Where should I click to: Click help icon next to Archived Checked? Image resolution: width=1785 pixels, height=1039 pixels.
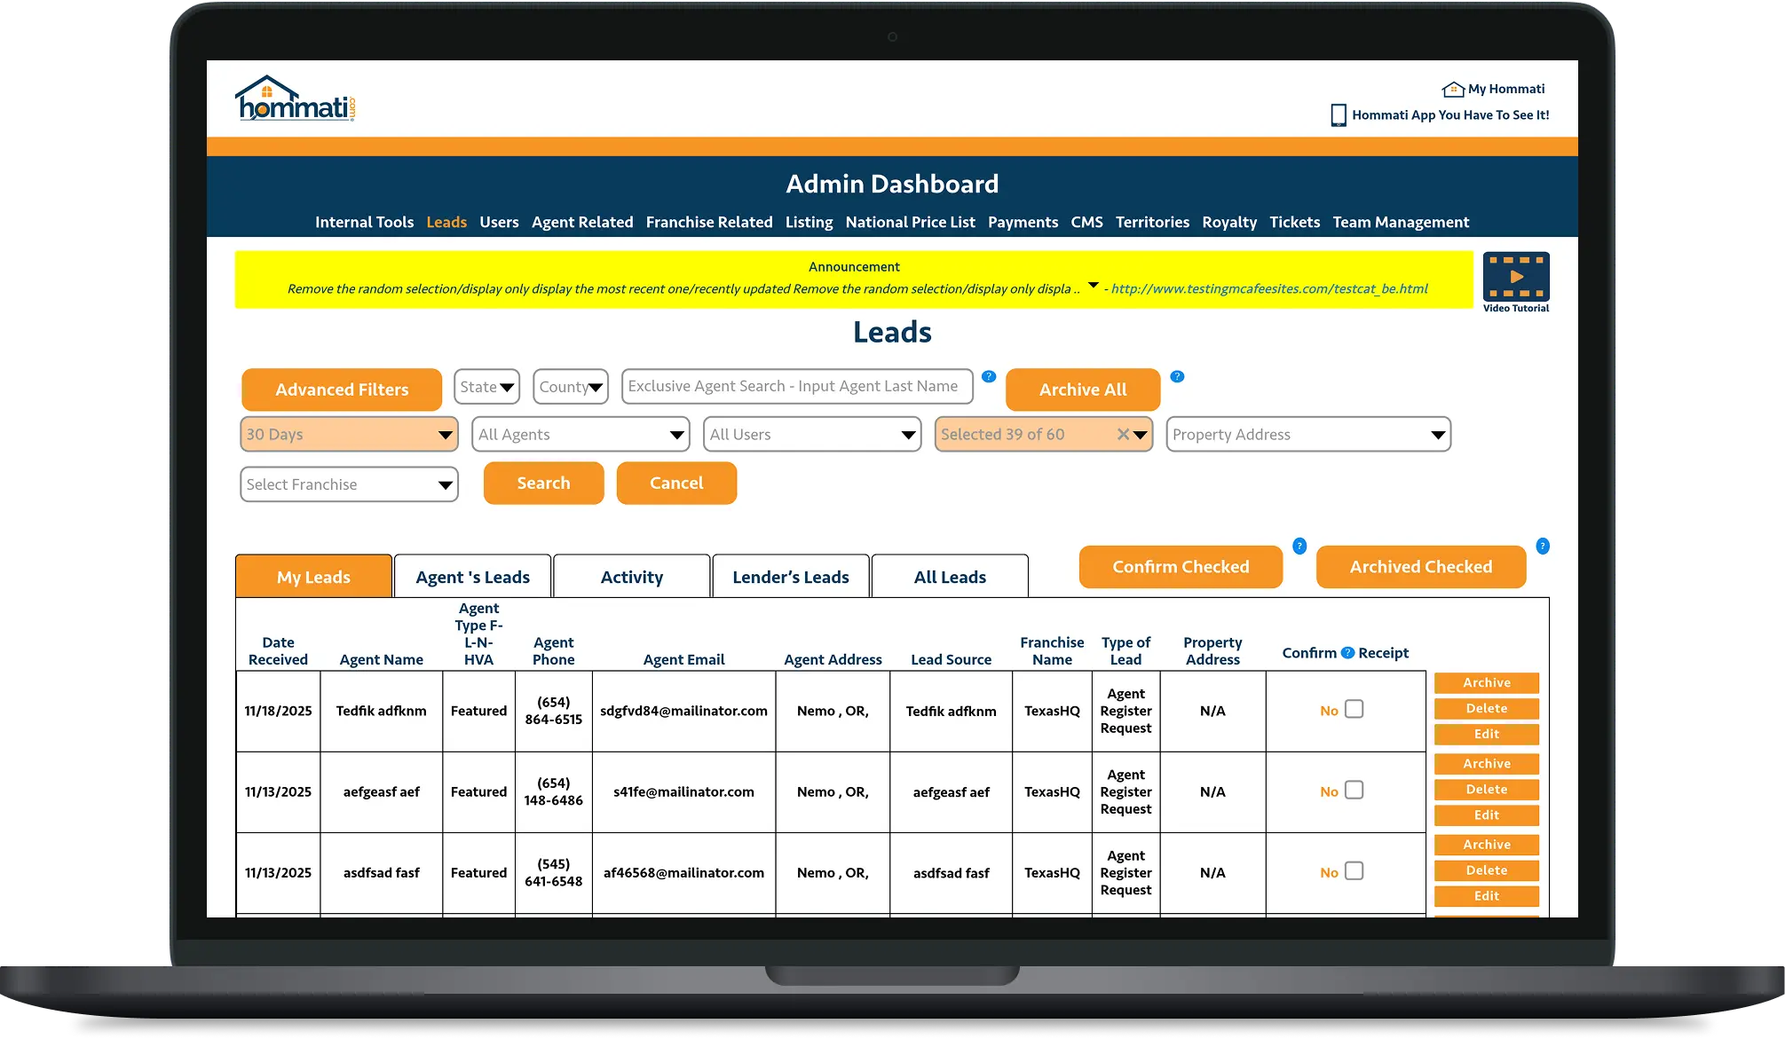[1543, 546]
